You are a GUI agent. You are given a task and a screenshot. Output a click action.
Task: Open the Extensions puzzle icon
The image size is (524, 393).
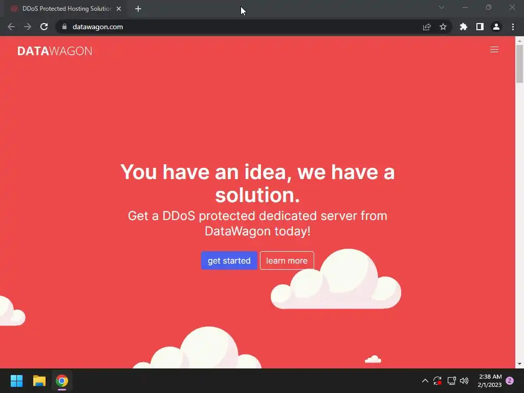click(463, 27)
